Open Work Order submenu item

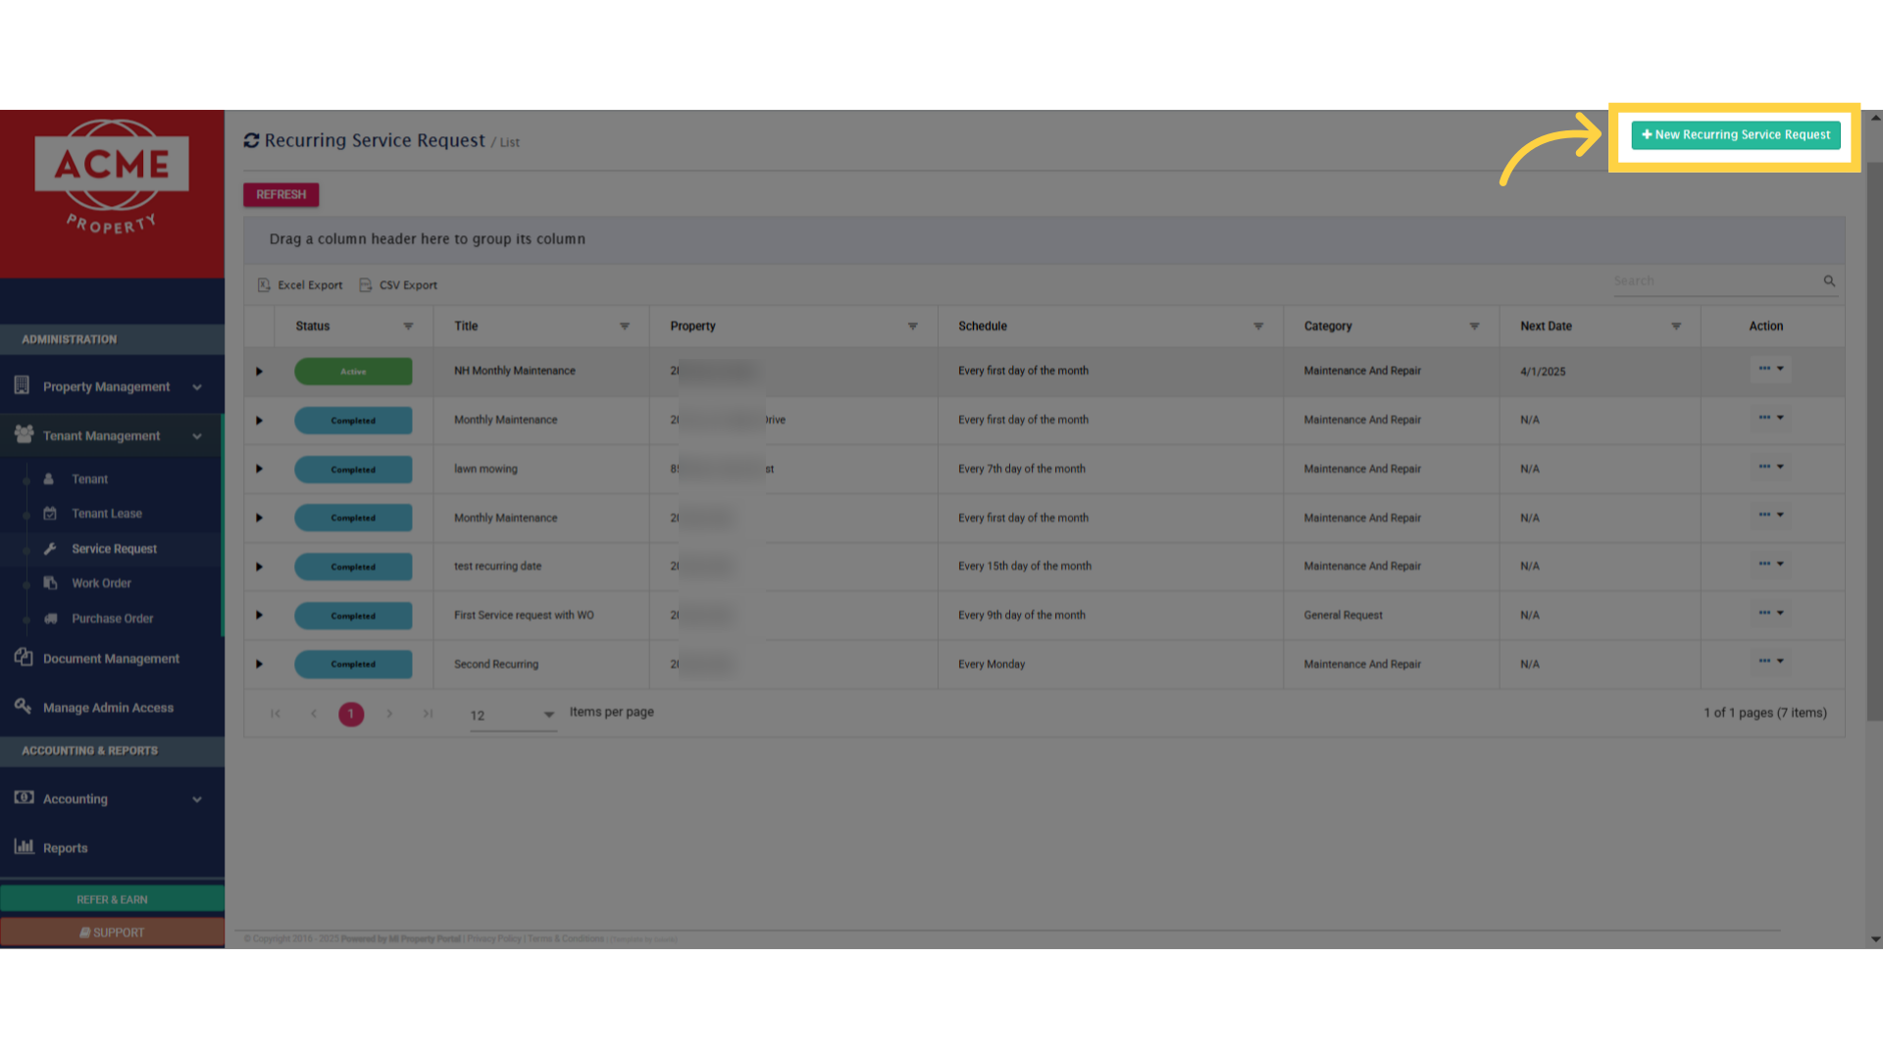[x=101, y=583]
